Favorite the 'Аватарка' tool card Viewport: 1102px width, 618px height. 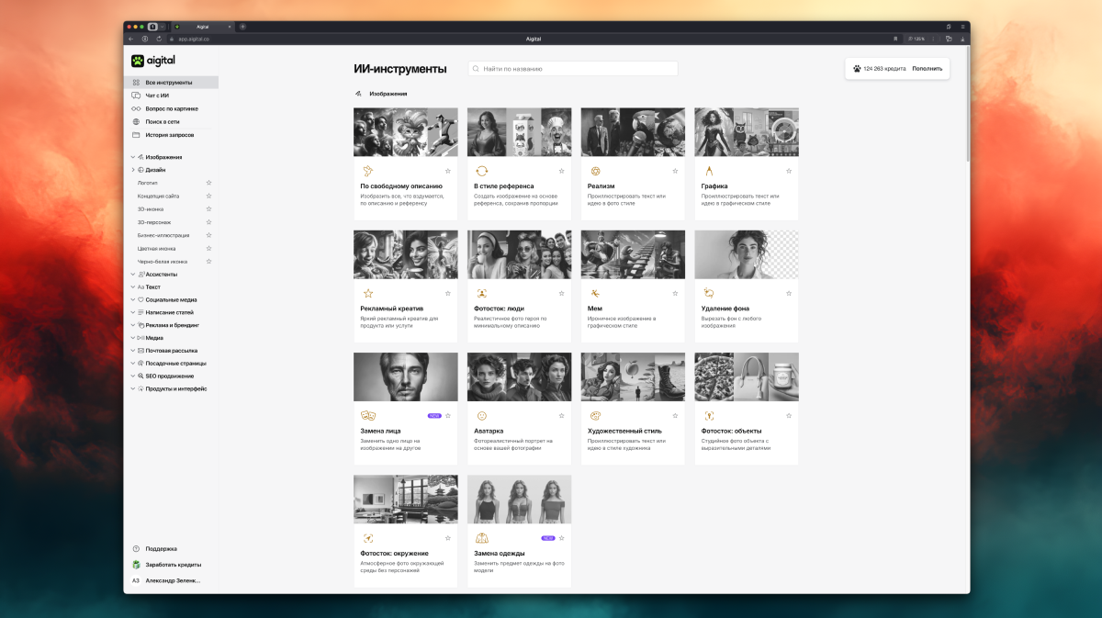[x=562, y=415]
